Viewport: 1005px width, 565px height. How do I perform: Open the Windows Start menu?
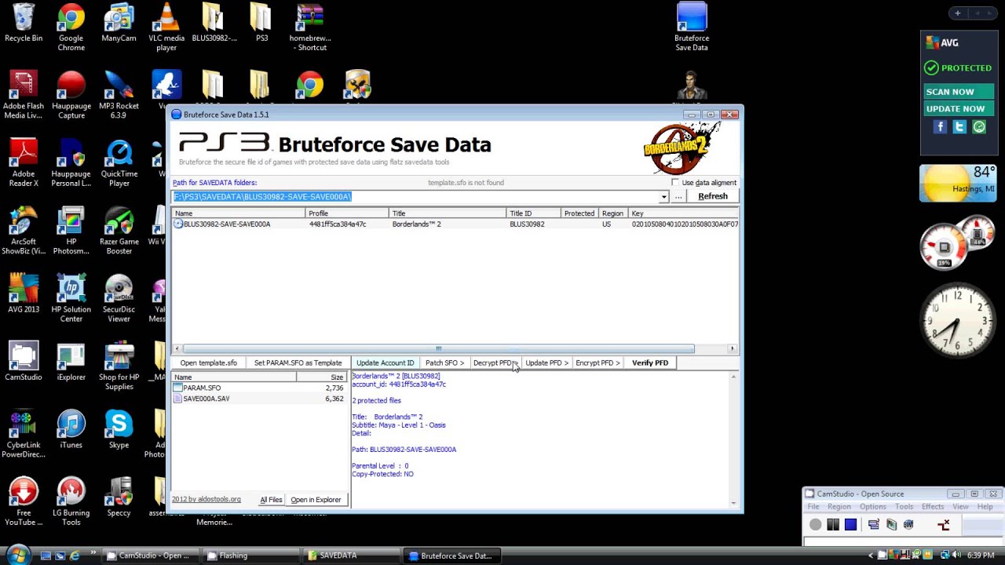tap(17, 555)
